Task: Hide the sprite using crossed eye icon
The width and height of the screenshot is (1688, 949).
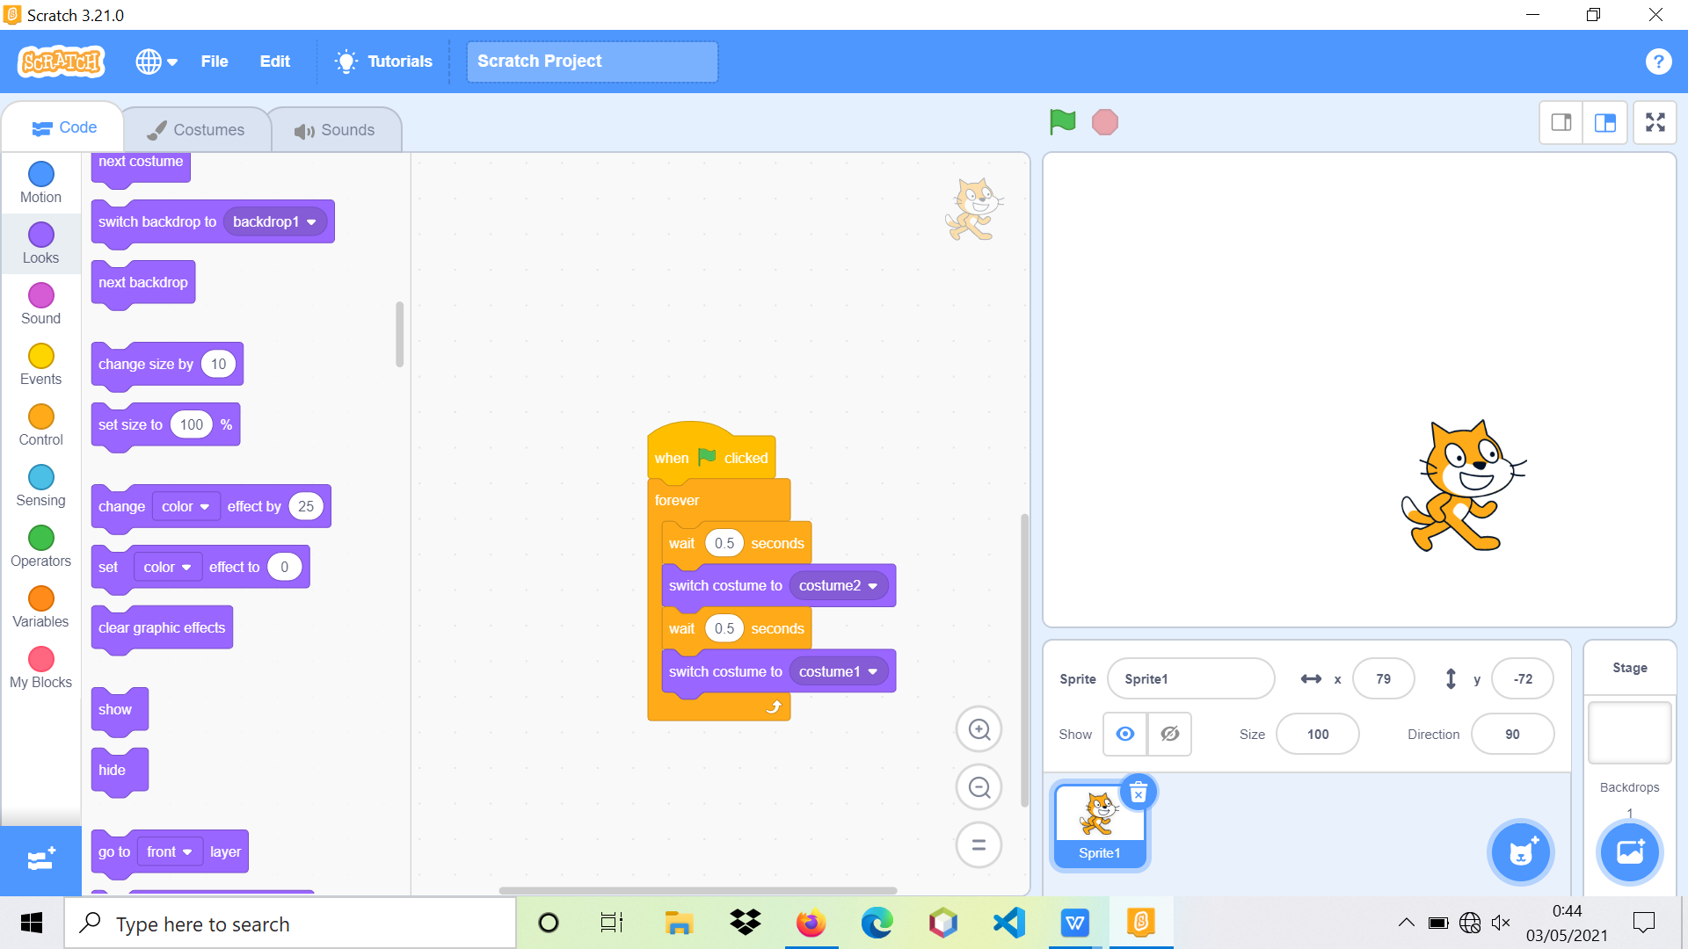Action: click(x=1170, y=734)
